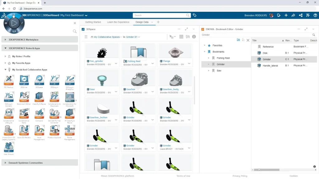This screenshot has height=179, width=319.
Task: Open Collaboration for Microsoft app
Action: click(70, 97)
